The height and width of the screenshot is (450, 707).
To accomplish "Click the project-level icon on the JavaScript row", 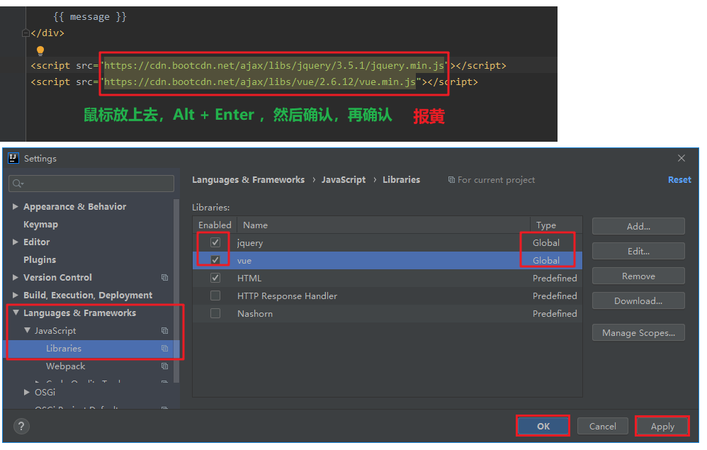I will 164,331.
